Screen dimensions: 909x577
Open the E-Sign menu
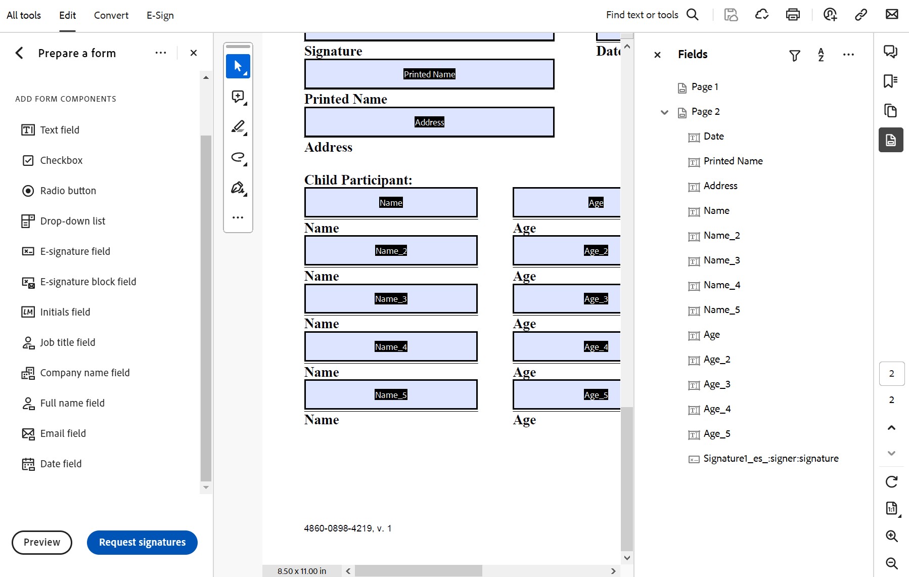point(160,15)
